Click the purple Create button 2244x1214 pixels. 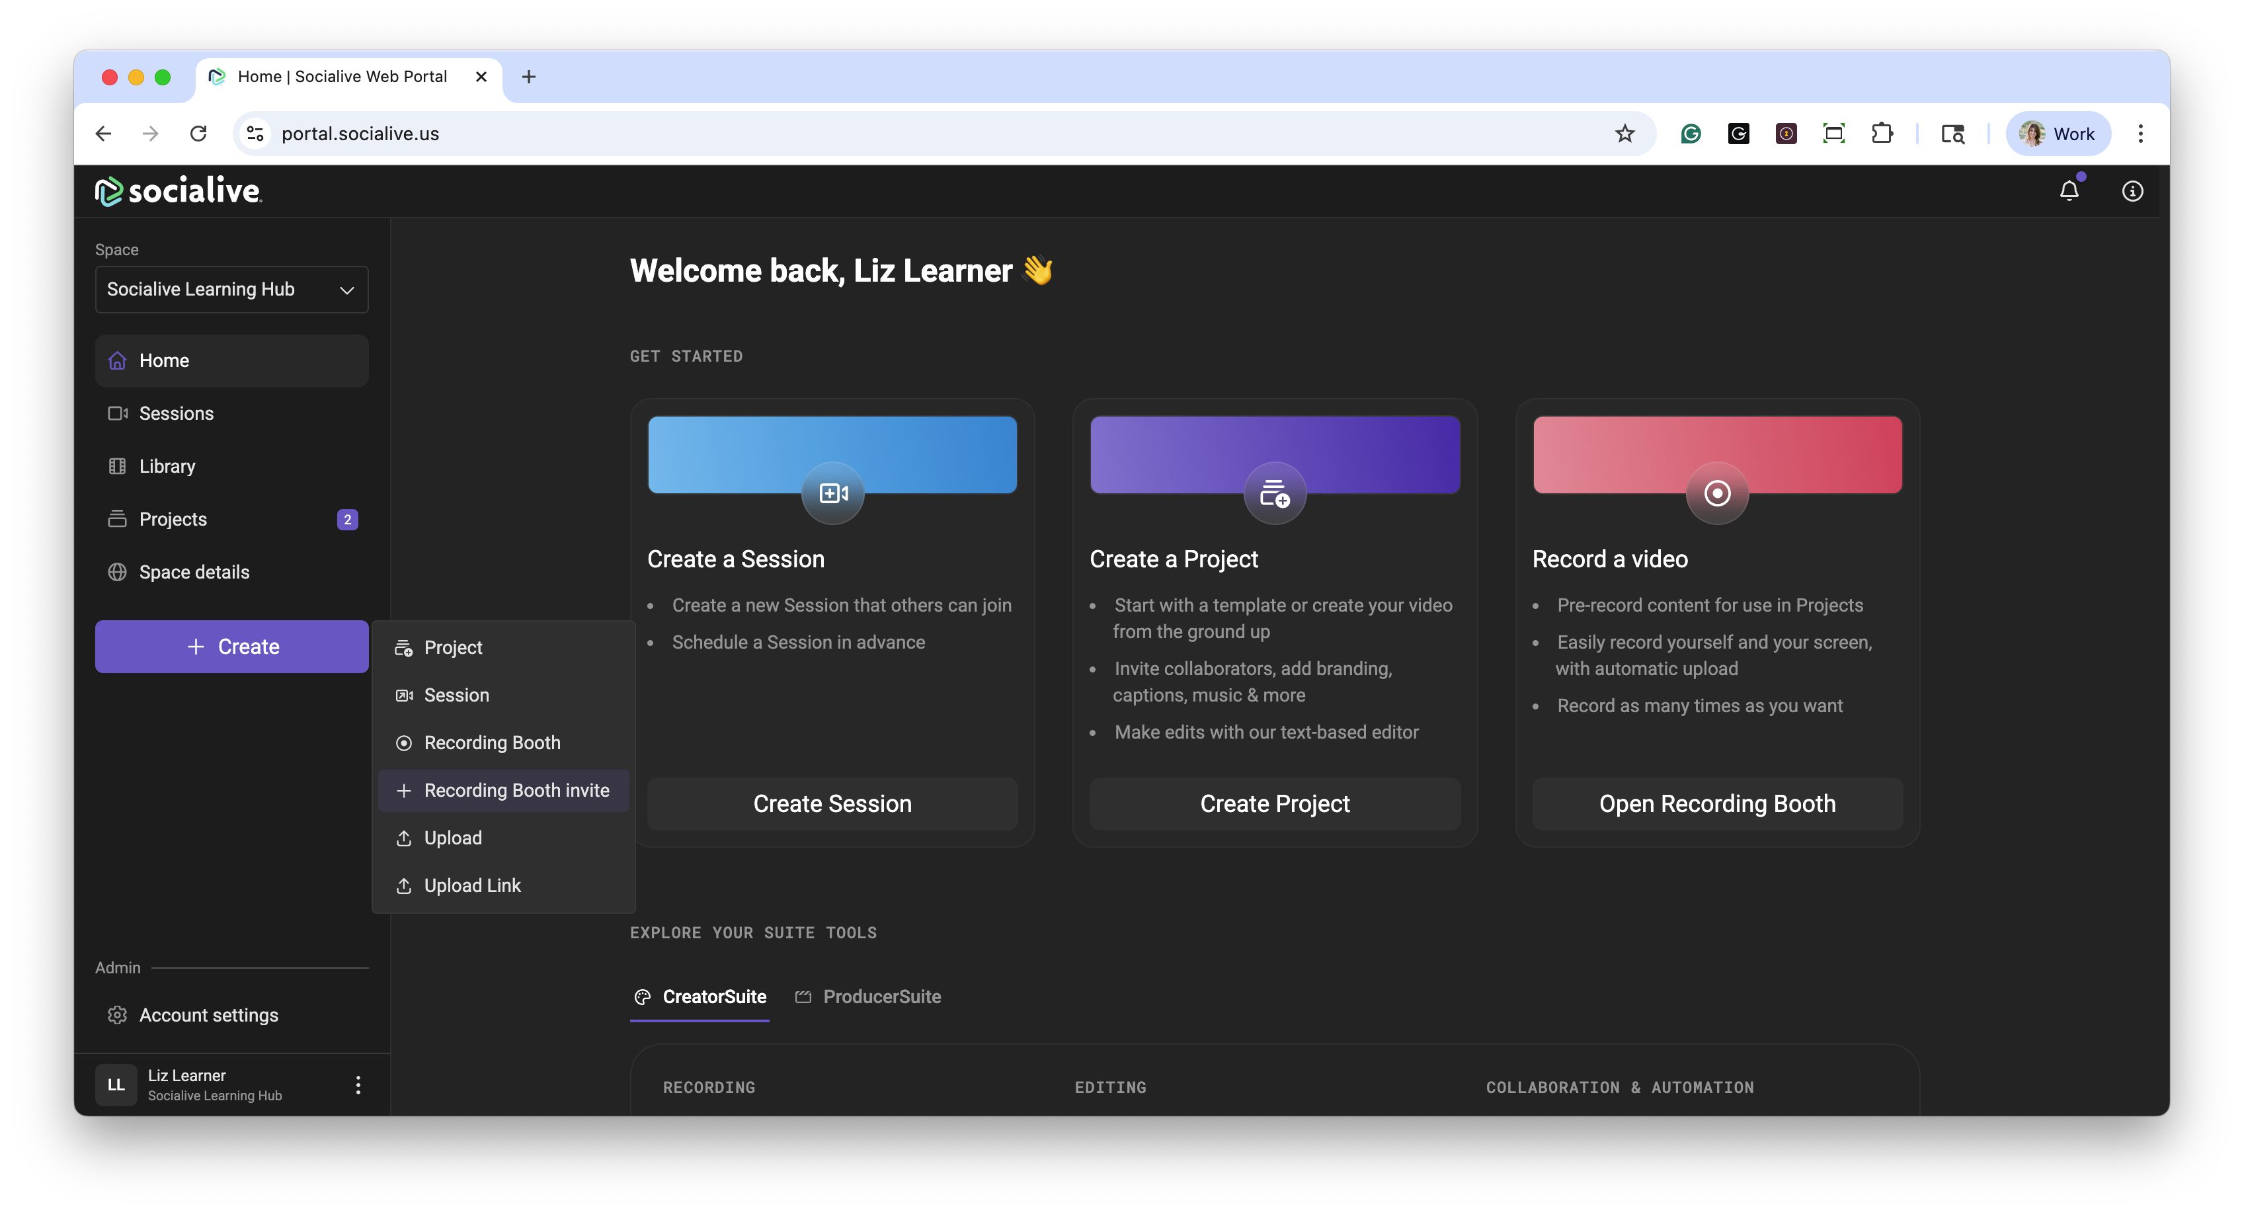click(x=231, y=647)
